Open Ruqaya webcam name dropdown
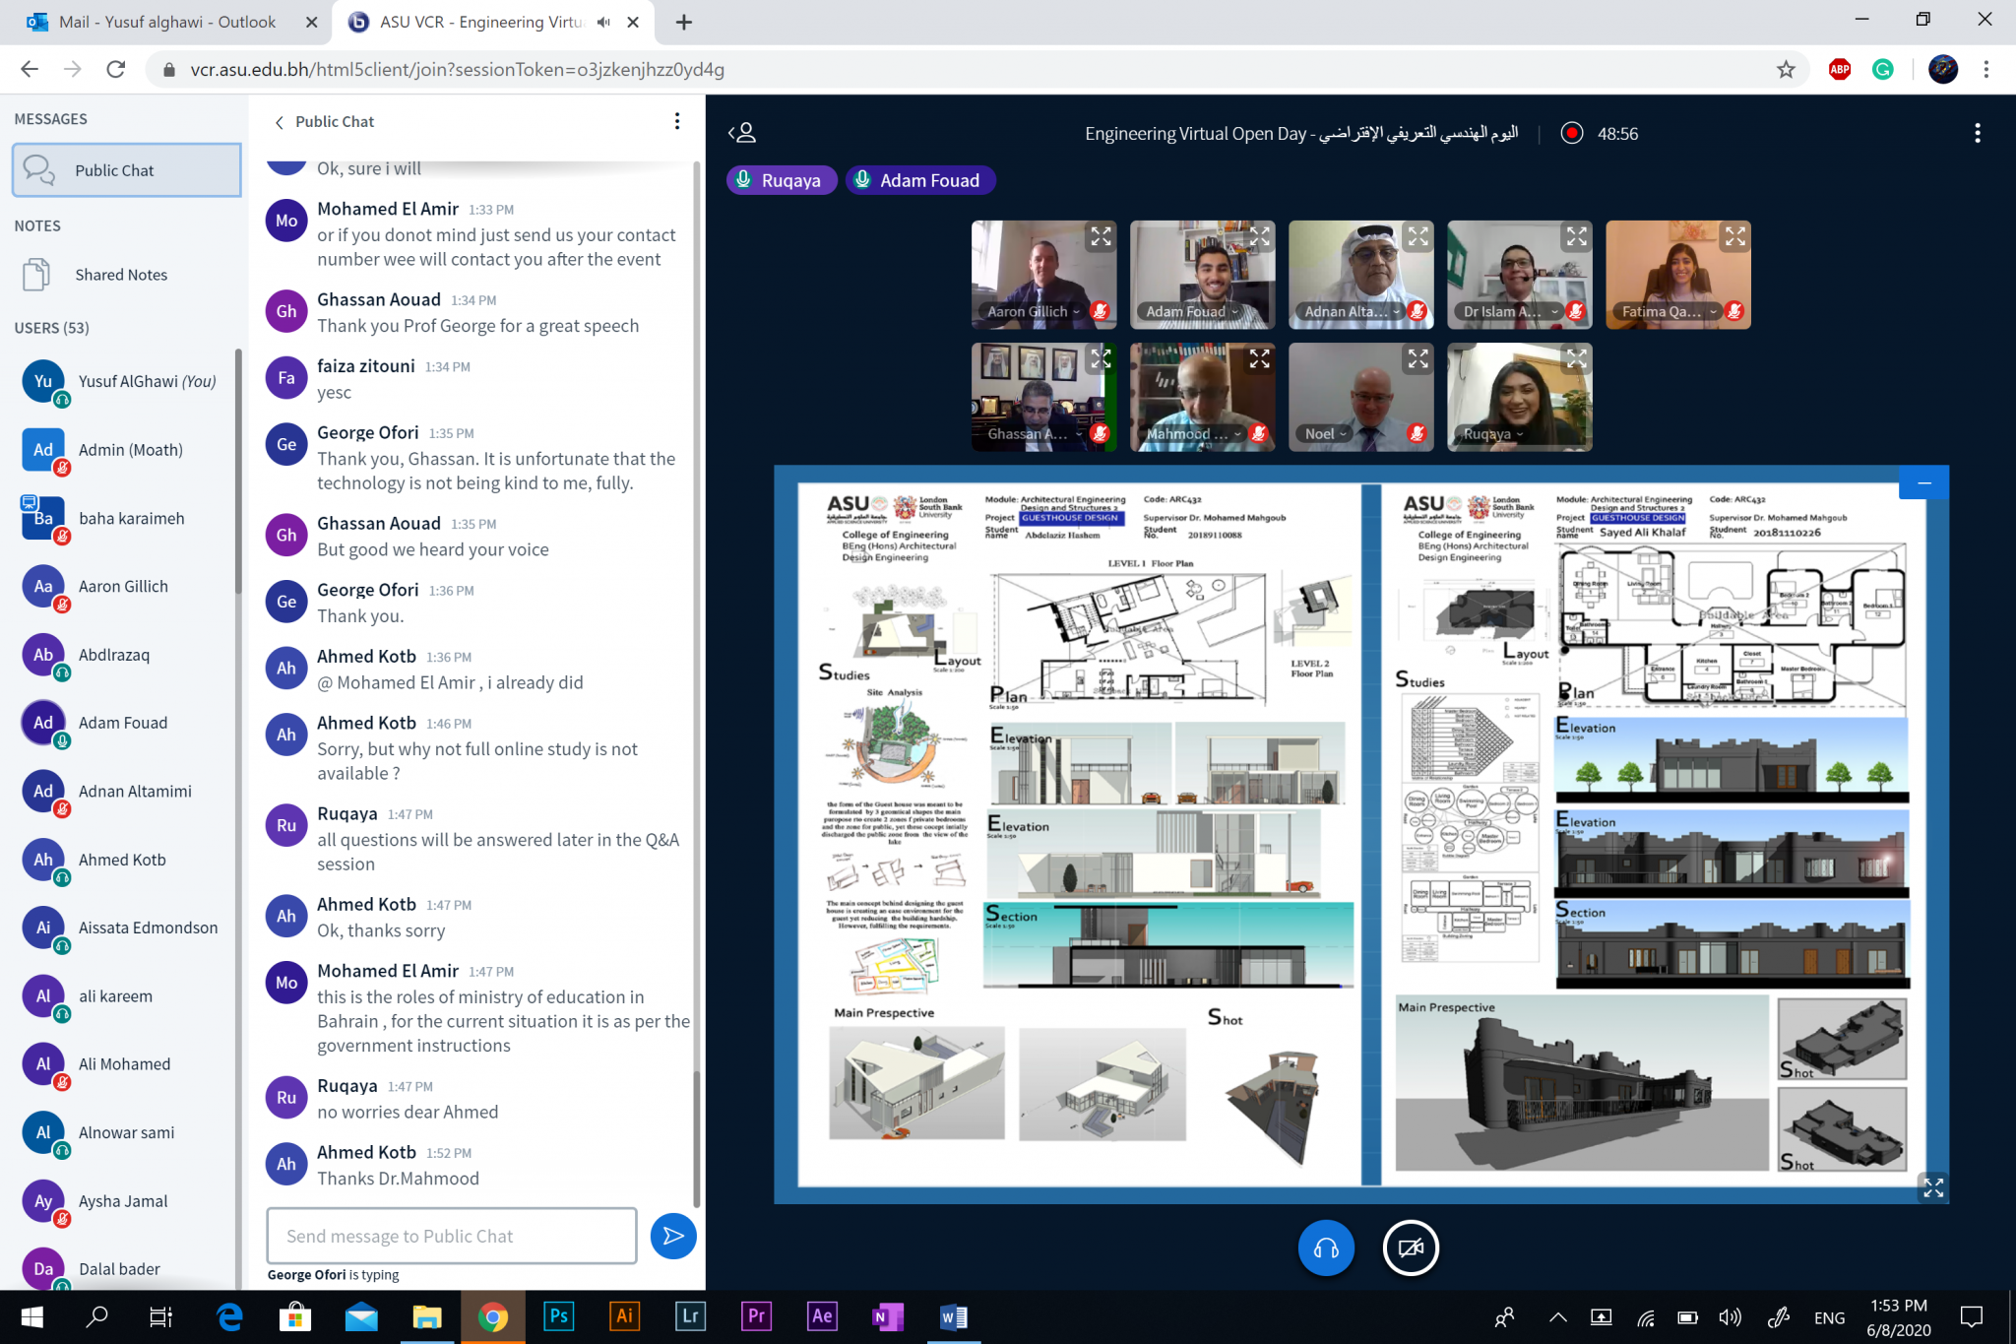Screen dimensions: 2016x1344 [1492, 433]
